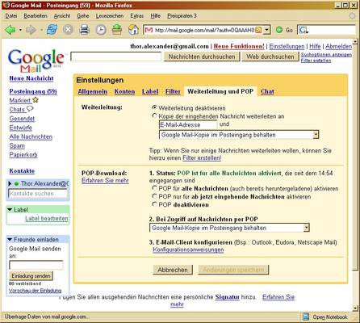Click the Downloads toolbar icon

[x=117, y=30]
